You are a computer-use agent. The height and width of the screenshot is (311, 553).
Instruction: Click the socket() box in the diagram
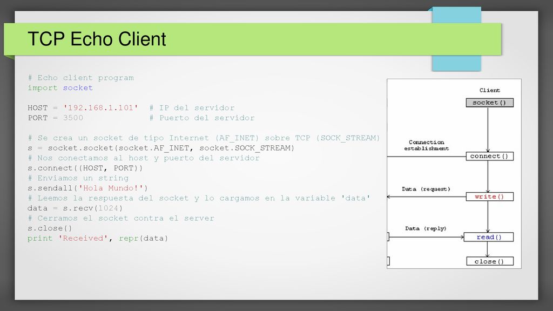(489, 103)
